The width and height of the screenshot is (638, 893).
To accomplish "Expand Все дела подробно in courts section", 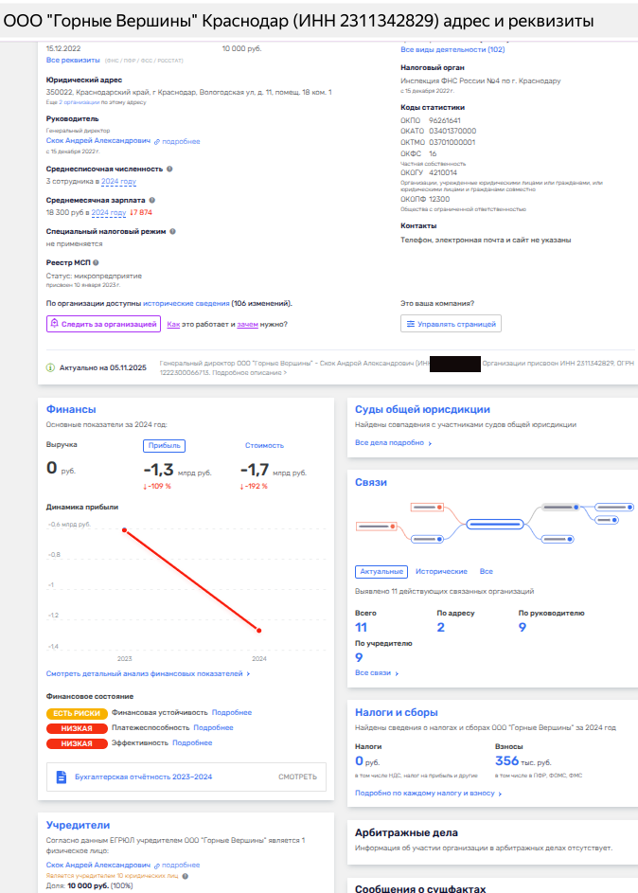I will (x=393, y=442).
